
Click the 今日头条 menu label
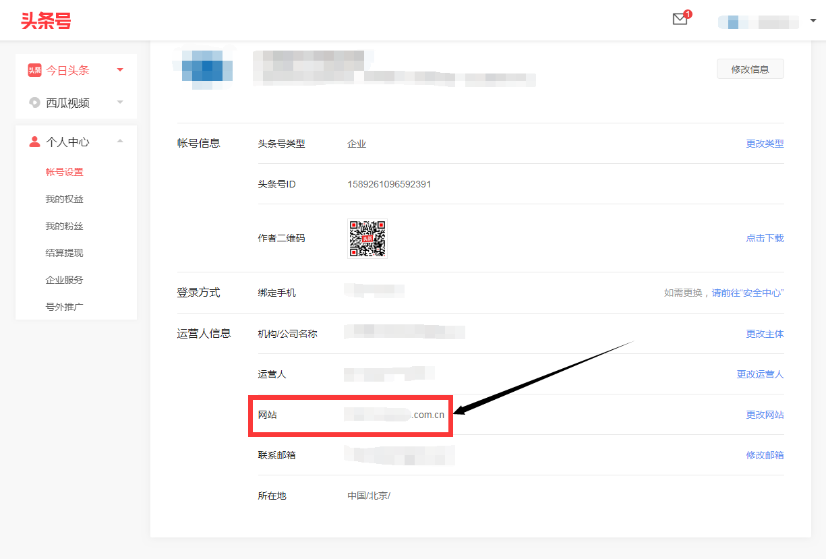pos(67,70)
